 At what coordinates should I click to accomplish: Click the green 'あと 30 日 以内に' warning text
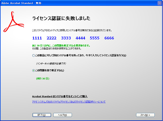(x=61, y=45)
